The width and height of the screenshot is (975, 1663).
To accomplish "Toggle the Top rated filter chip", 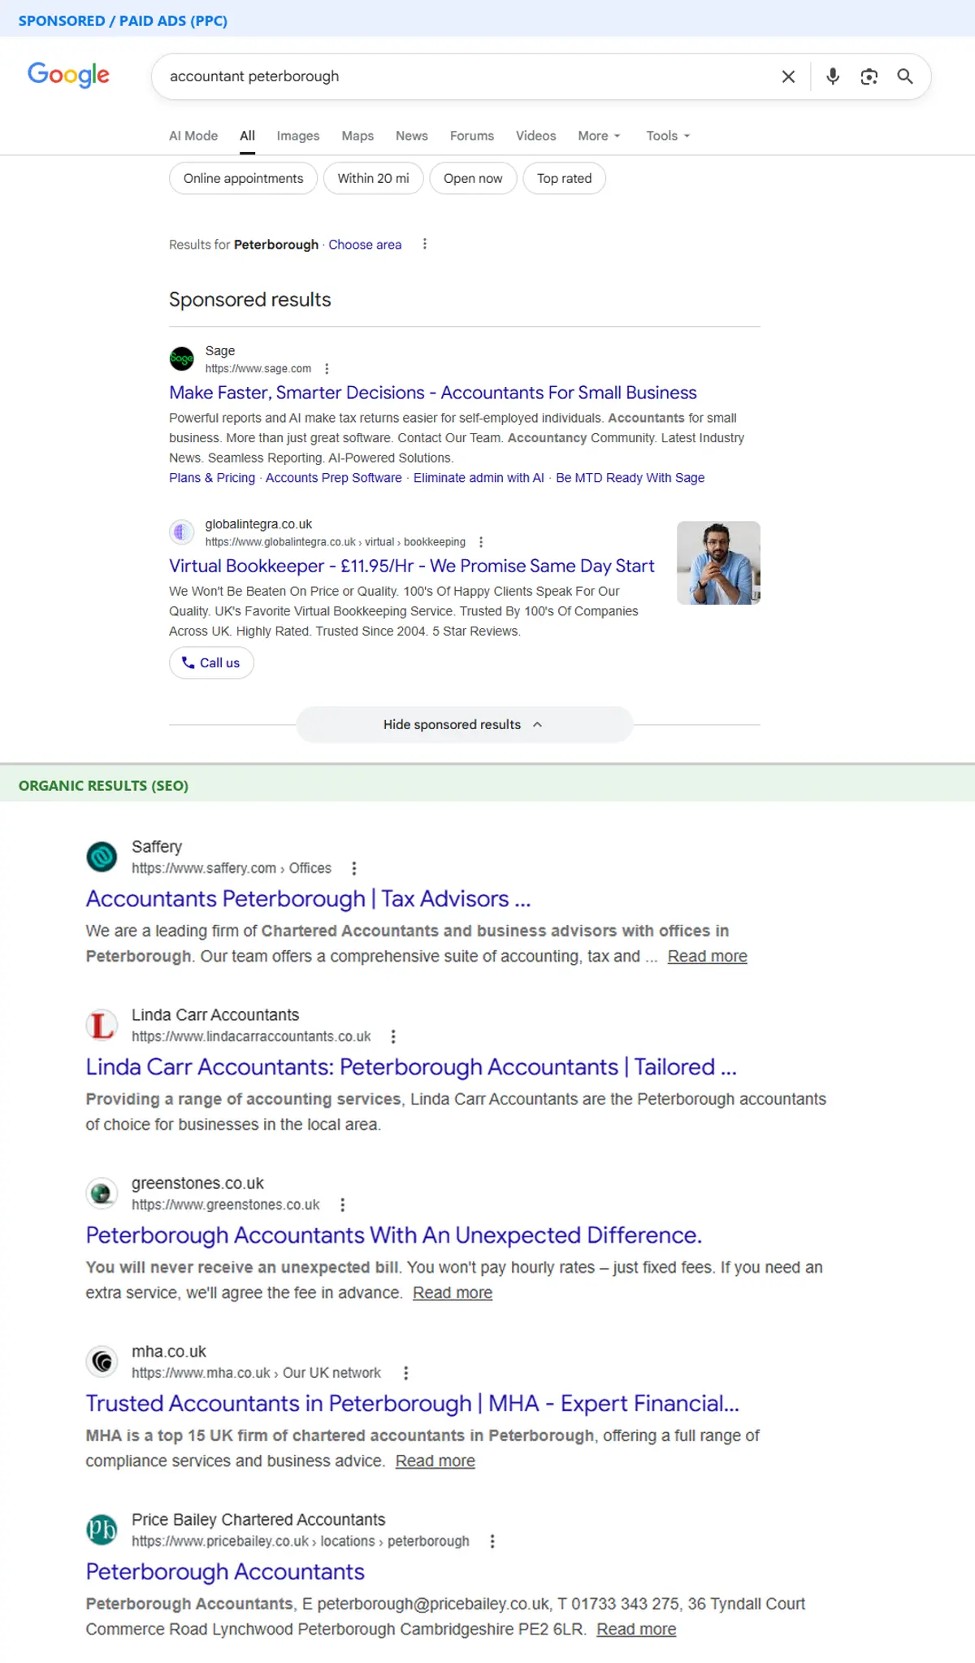I will click(x=565, y=178).
